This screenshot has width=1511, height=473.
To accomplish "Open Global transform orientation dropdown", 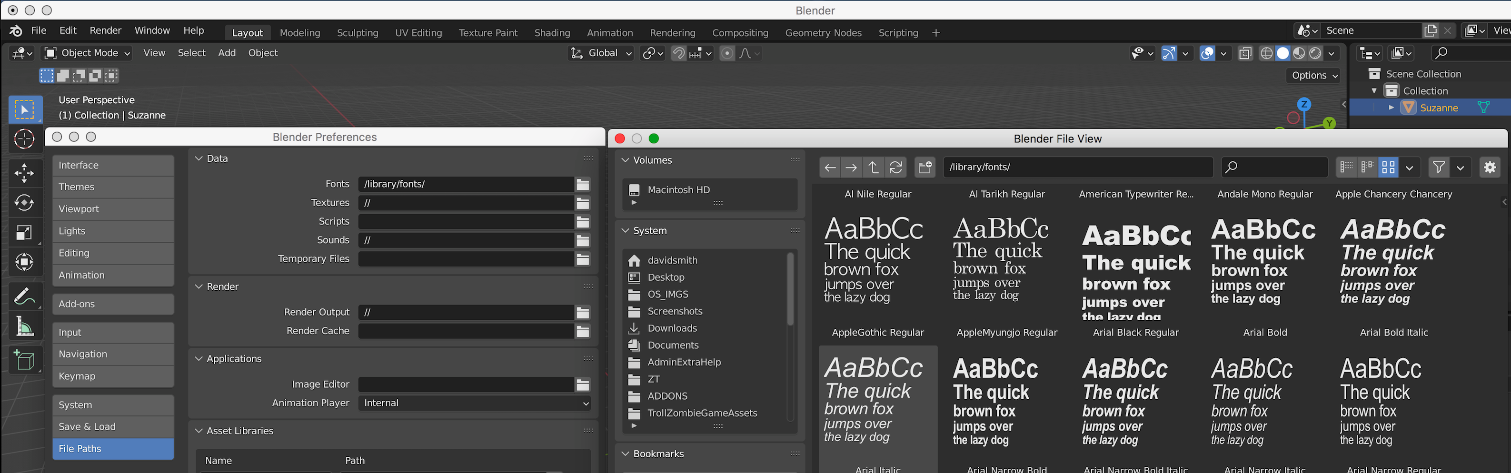I will [x=601, y=53].
